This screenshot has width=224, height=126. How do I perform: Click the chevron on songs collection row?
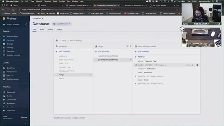(91, 75)
